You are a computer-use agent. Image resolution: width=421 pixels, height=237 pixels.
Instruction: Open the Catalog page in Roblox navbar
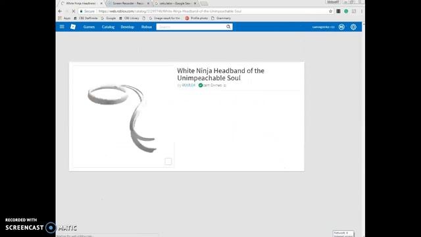click(x=108, y=27)
